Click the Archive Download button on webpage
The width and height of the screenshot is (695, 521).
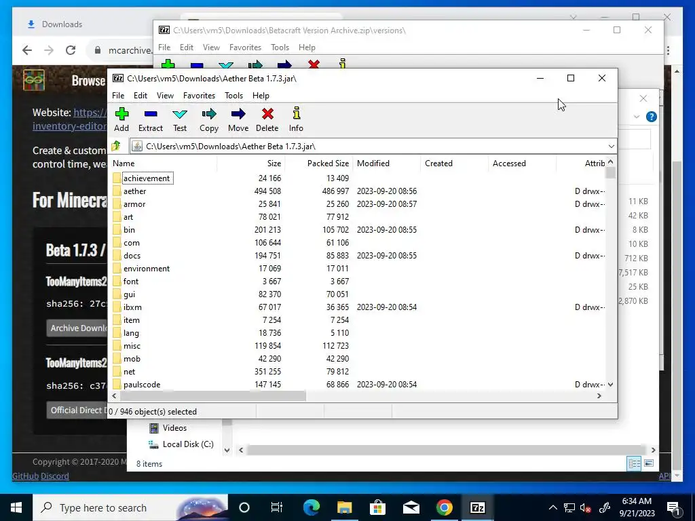click(x=77, y=328)
